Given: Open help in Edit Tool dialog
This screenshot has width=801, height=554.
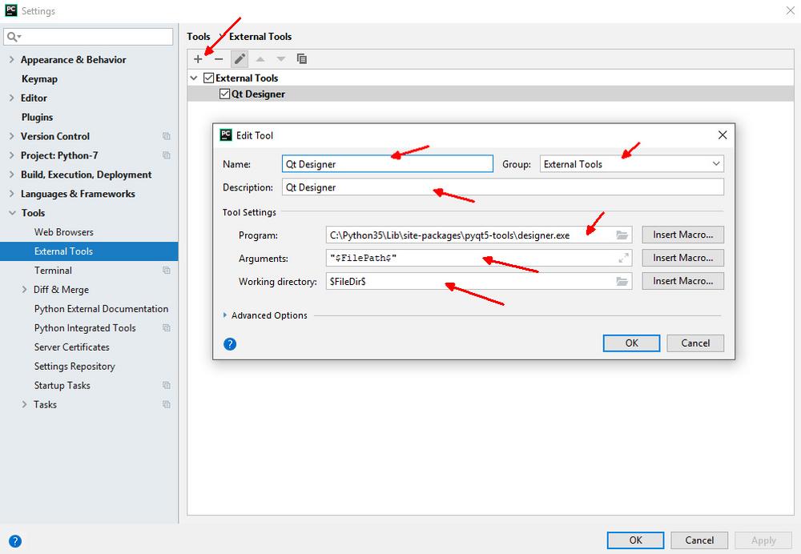Looking at the screenshot, I should tap(230, 344).
